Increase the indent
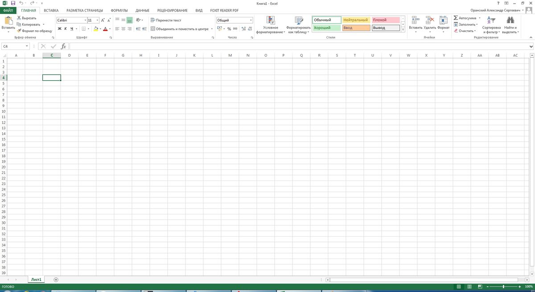 pos(144,29)
